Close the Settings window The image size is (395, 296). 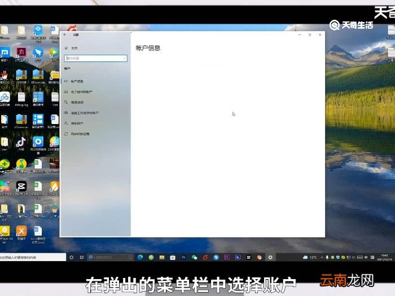click(x=320, y=35)
